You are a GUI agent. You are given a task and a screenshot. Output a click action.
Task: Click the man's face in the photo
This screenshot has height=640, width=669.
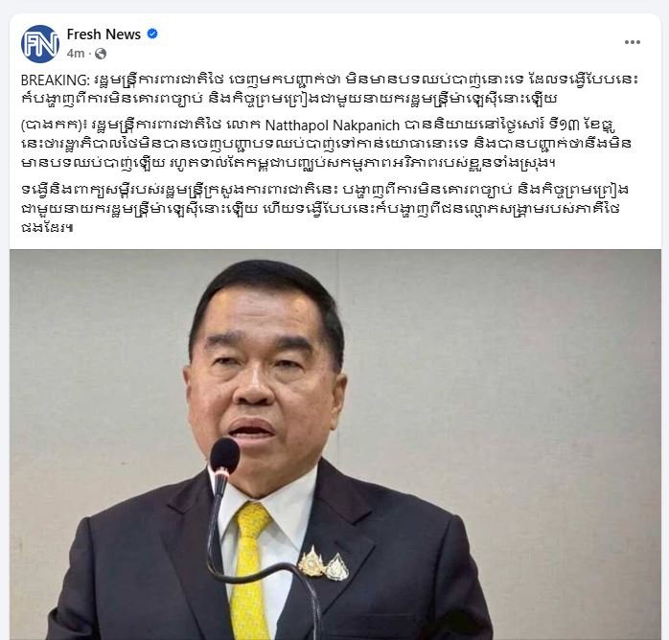265,384
